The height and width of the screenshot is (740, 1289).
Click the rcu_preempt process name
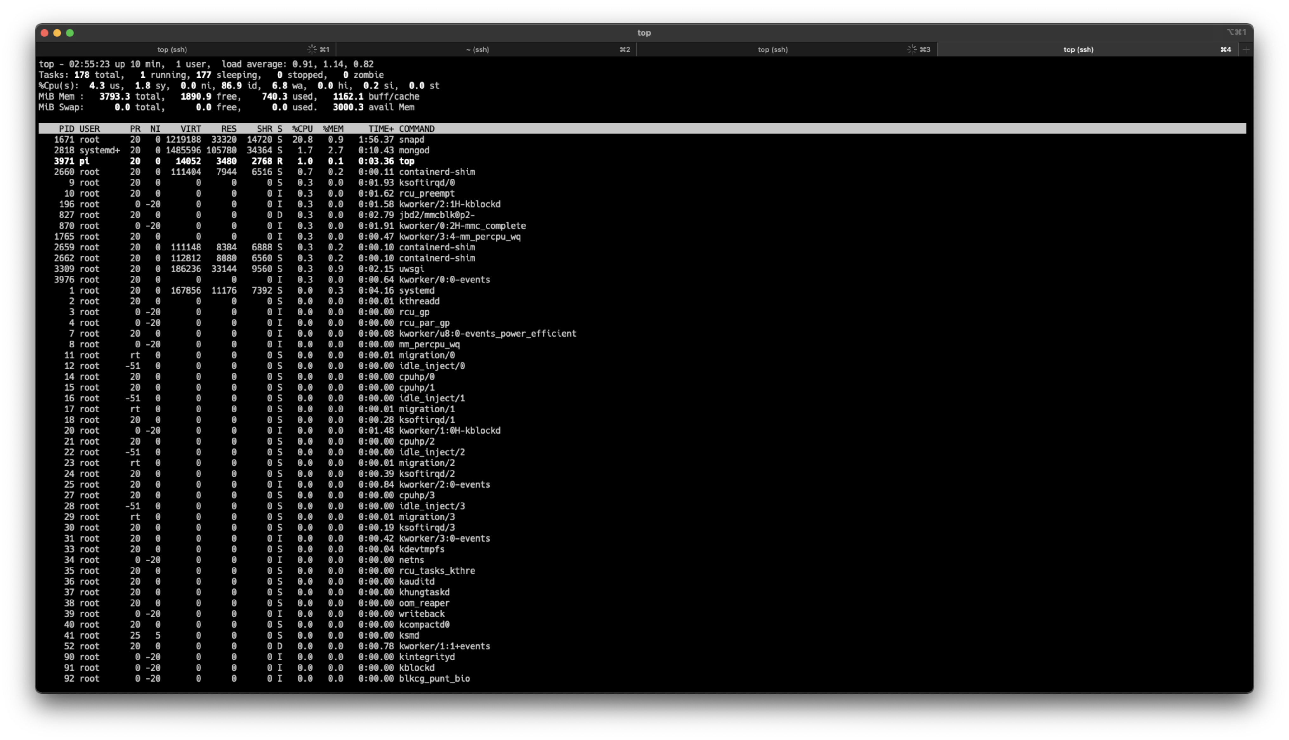[427, 193]
